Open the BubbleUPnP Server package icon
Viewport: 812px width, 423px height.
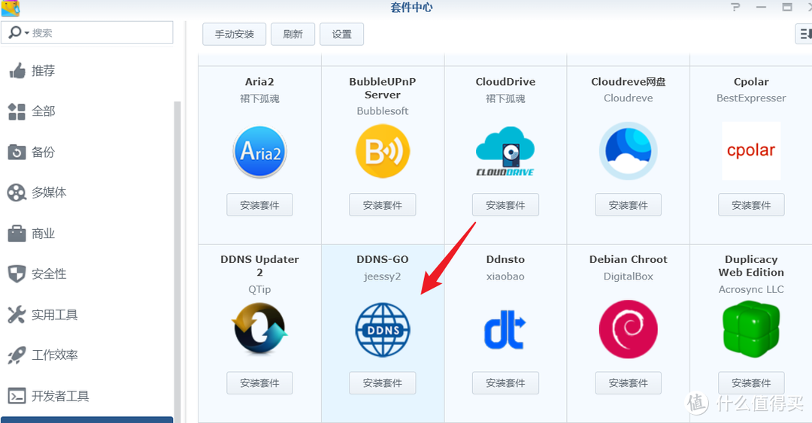(x=383, y=151)
